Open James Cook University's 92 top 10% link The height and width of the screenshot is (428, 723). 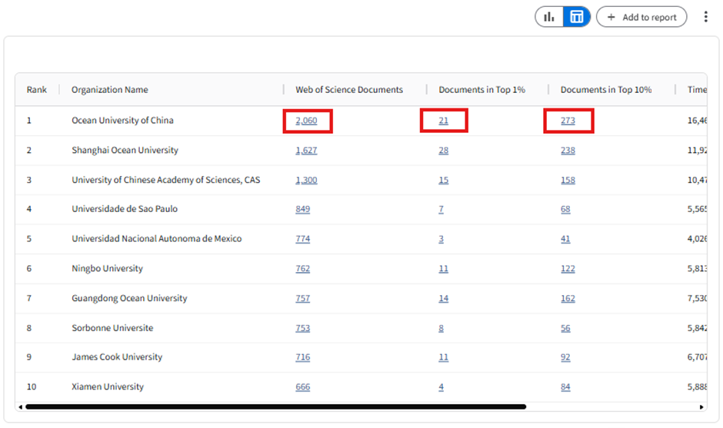point(565,357)
